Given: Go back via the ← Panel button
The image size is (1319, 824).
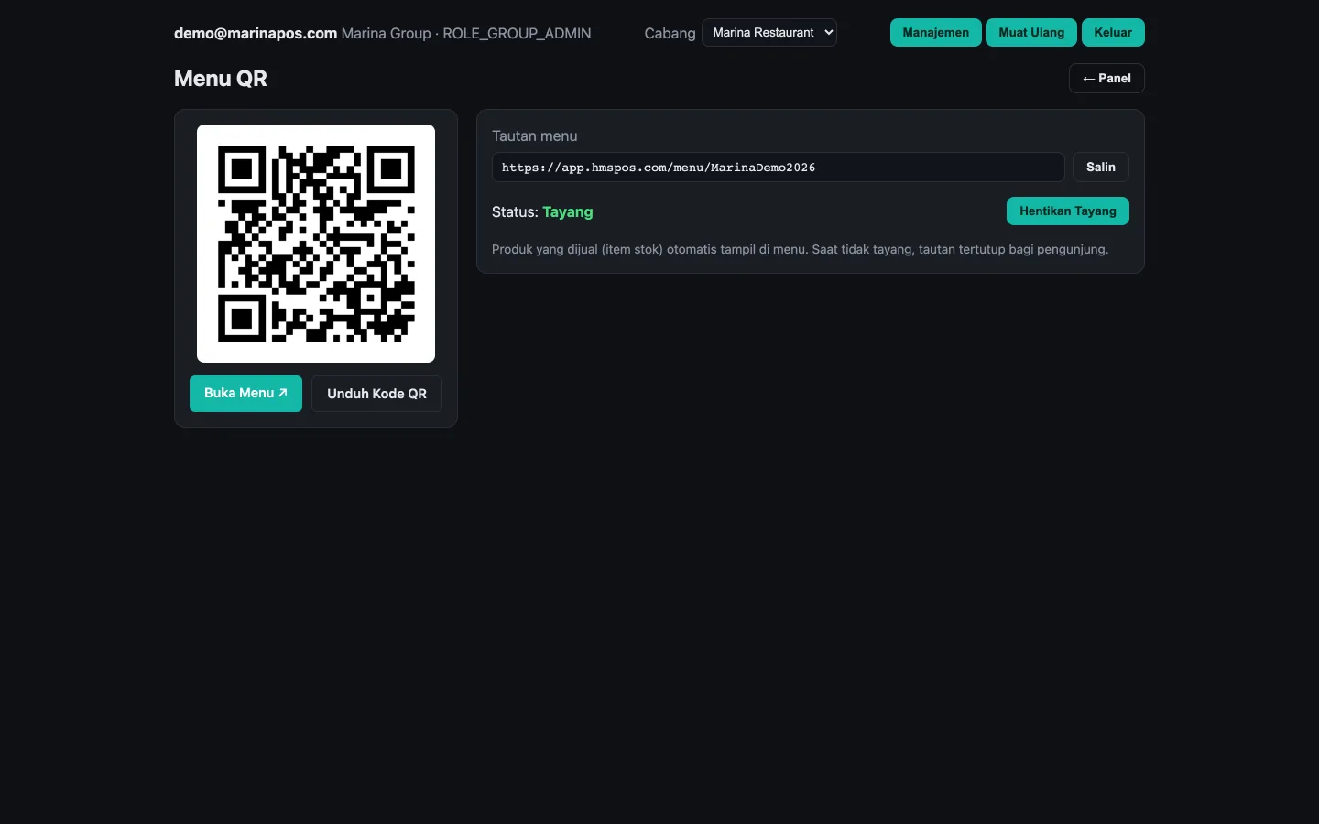Looking at the screenshot, I should (x=1106, y=79).
